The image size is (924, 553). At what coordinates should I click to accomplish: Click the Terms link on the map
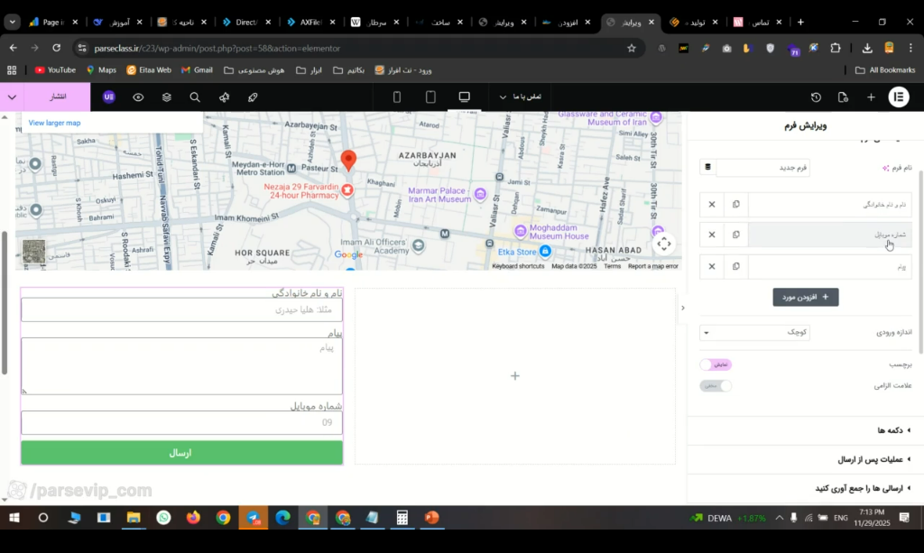coord(613,266)
